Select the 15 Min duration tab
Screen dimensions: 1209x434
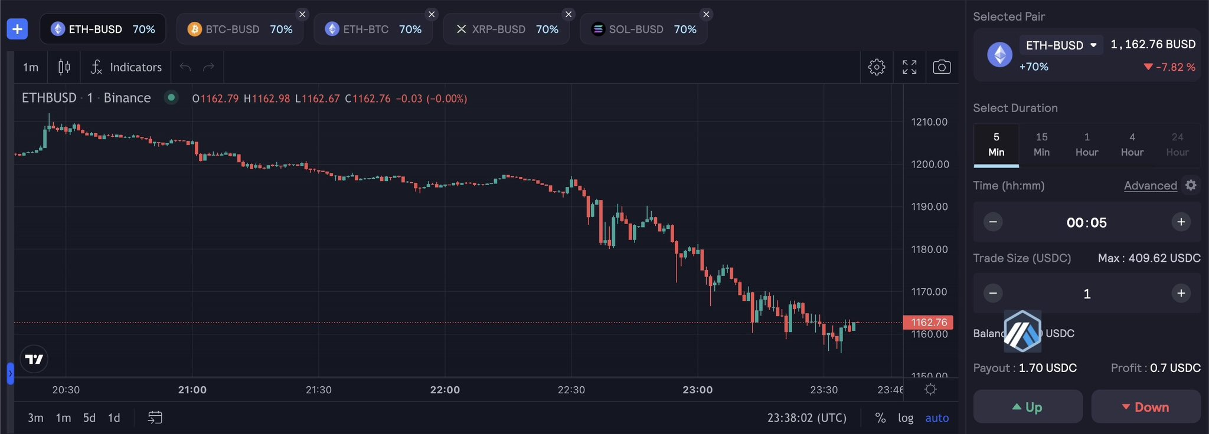point(1041,144)
